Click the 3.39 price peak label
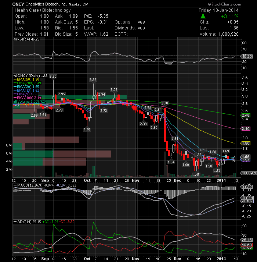 (93, 80)
